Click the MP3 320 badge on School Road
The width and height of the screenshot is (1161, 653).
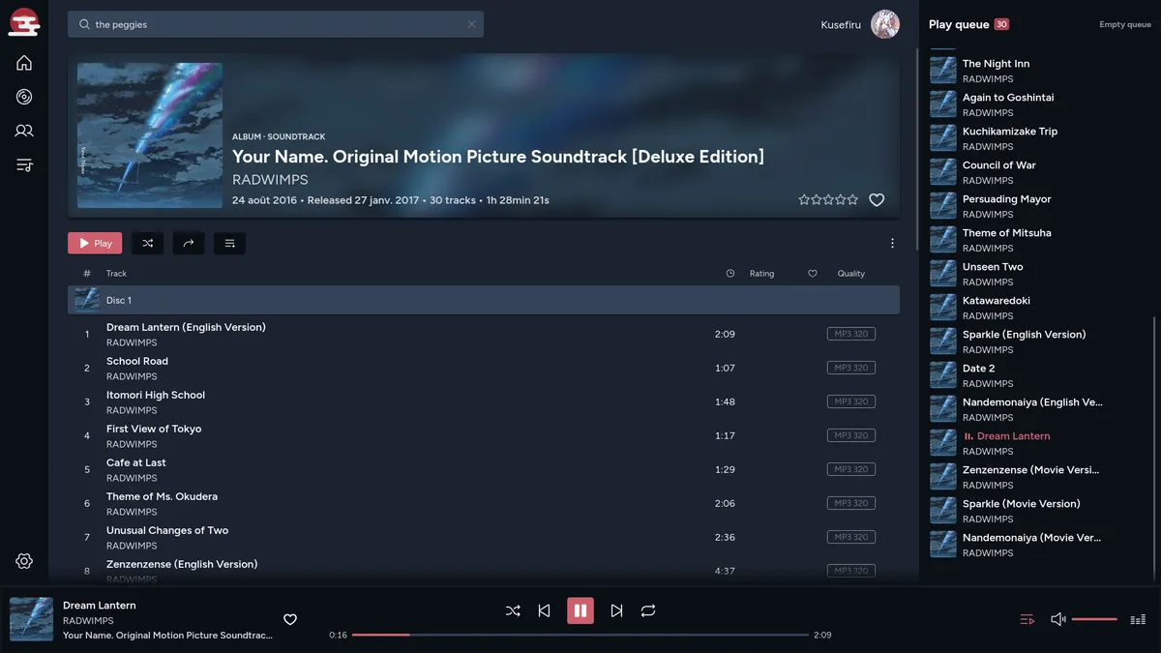tap(851, 368)
